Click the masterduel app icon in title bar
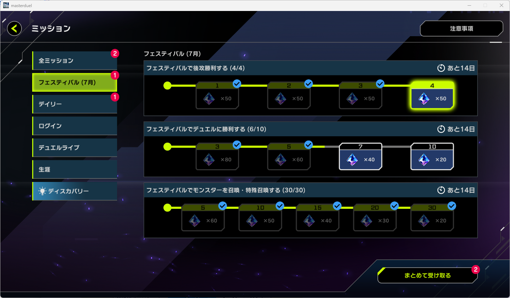 6,5
